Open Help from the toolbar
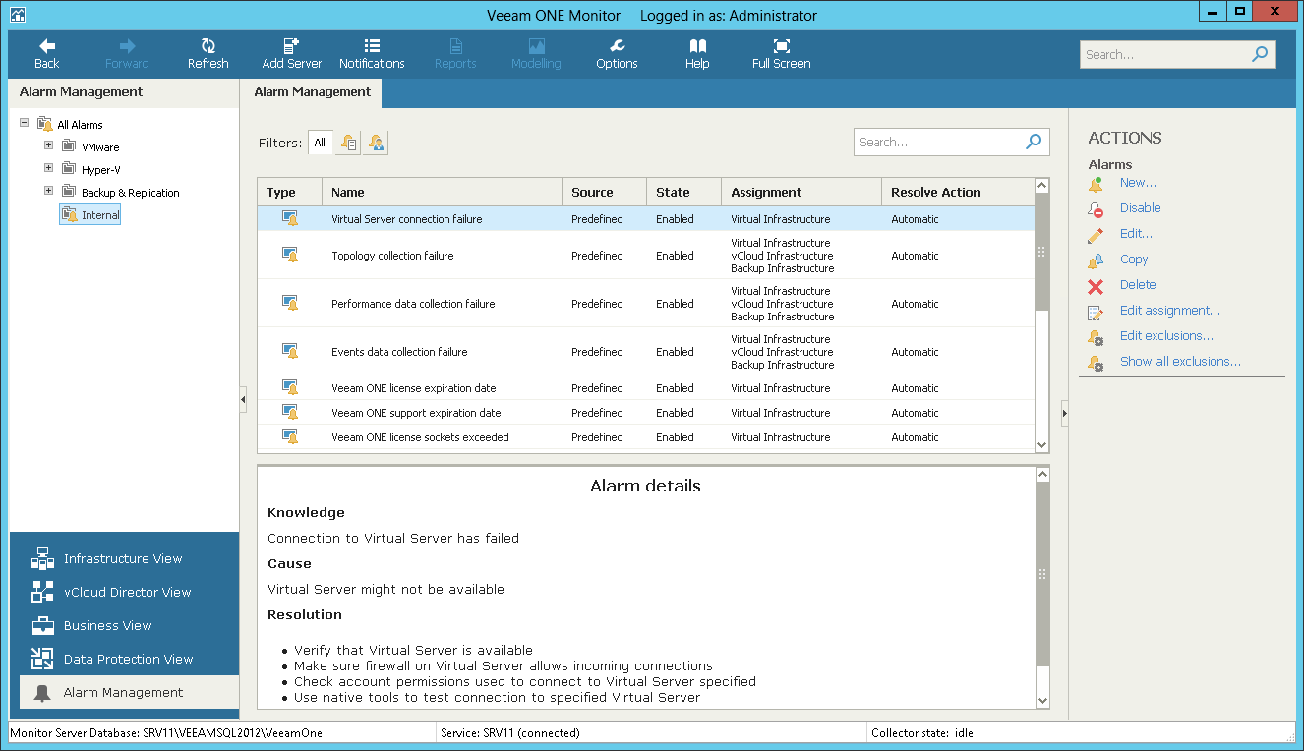 click(x=697, y=54)
